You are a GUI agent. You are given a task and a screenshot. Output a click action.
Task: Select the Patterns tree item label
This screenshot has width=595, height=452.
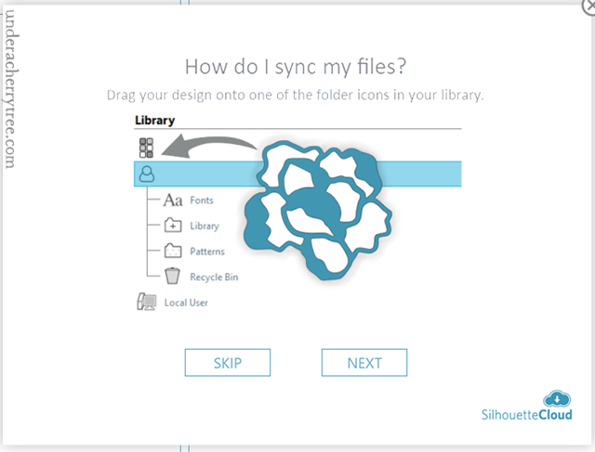pyautogui.click(x=207, y=252)
